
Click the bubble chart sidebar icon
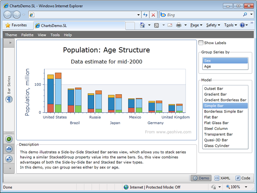pyautogui.click(x=9, y=159)
